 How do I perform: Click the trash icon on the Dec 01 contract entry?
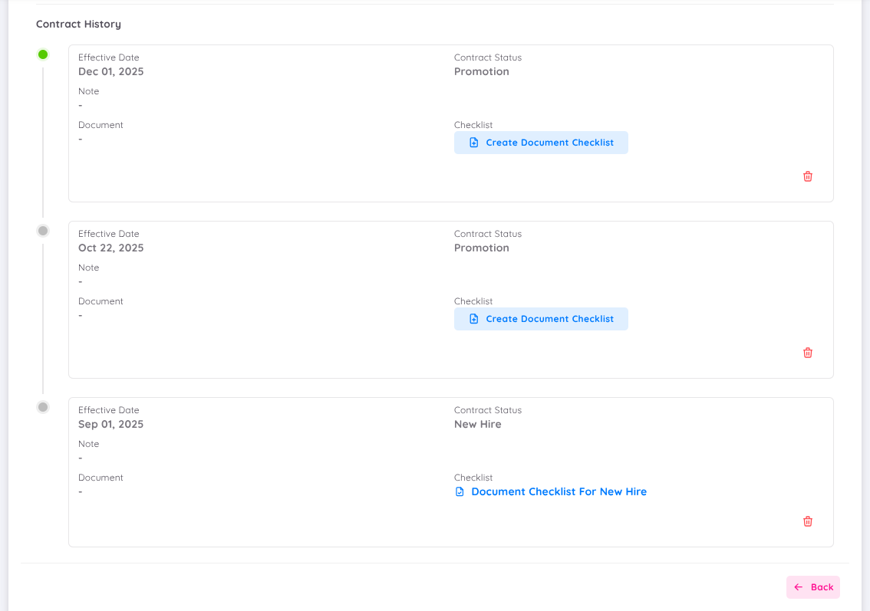coord(807,176)
